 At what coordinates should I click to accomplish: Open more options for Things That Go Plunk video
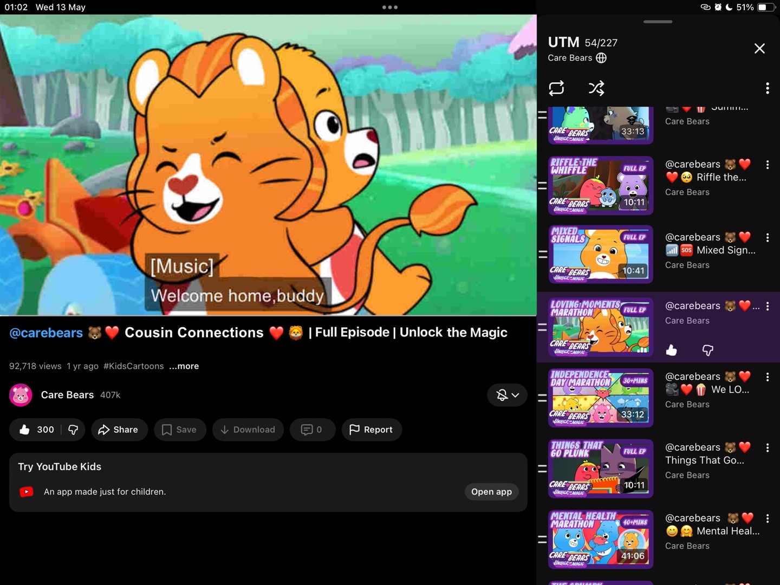768,448
